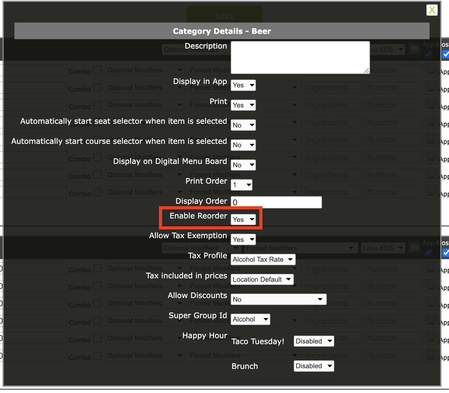Open the Brunch happy hour dropdown

point(314,366)
